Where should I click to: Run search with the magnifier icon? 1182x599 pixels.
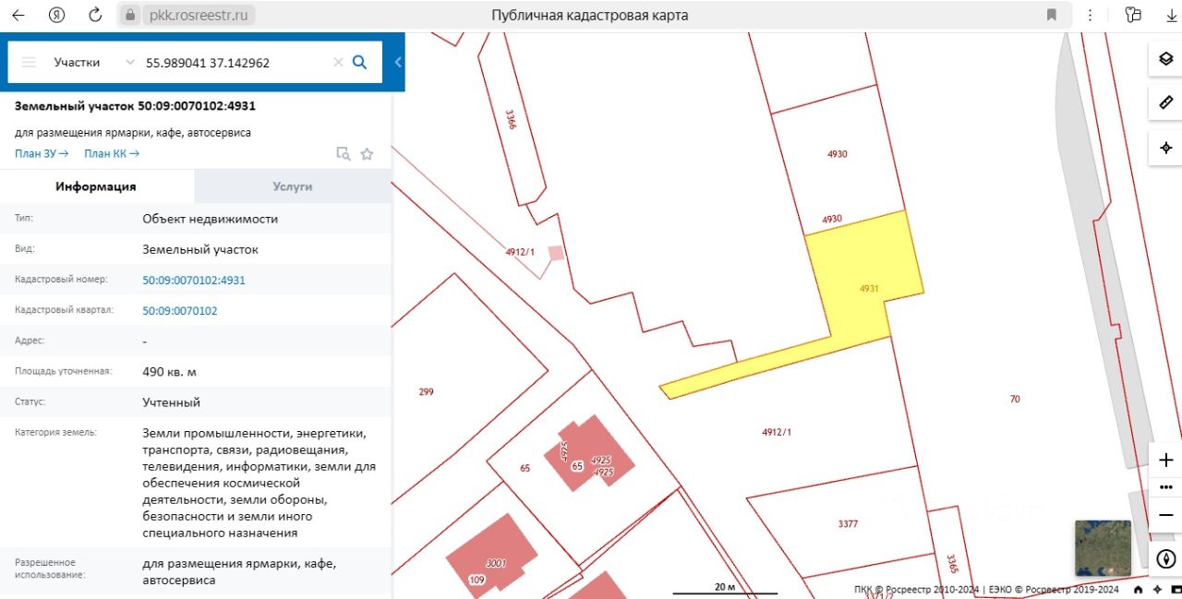tap(360, 62)
